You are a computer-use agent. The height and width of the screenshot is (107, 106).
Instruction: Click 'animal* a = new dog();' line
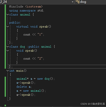35,79
